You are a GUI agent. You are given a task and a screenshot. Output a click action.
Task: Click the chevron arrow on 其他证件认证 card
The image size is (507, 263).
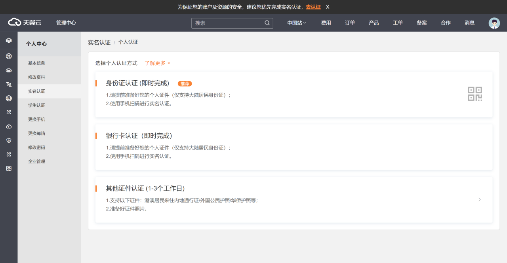(x=480, y=200)
